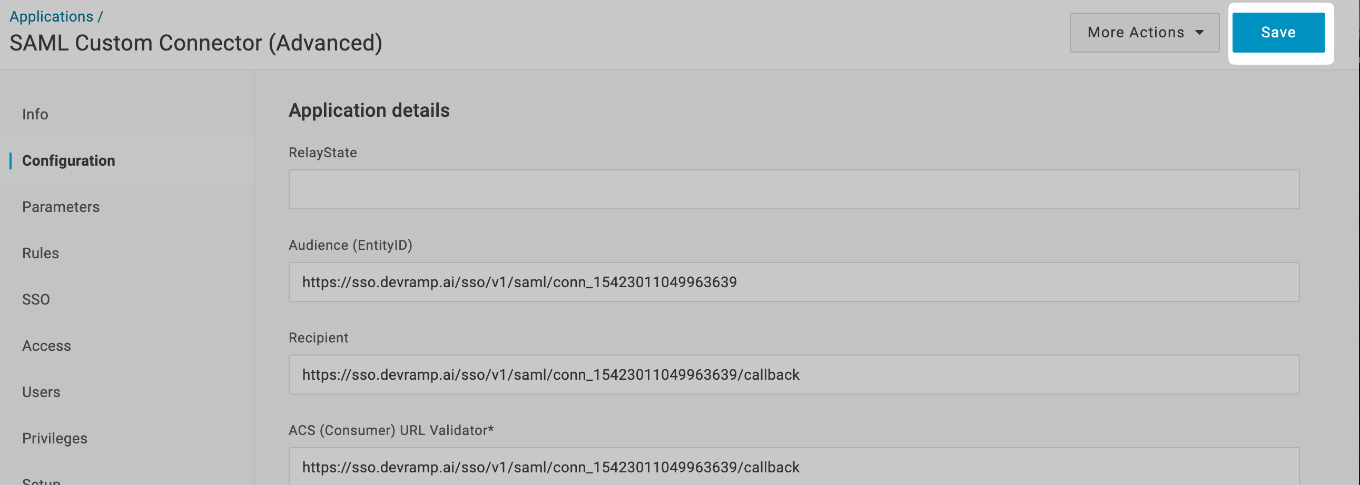Go back via the Applications breadcrumb link

[51, 16]
